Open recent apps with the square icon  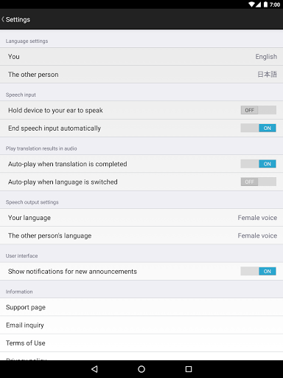point(189,369)
